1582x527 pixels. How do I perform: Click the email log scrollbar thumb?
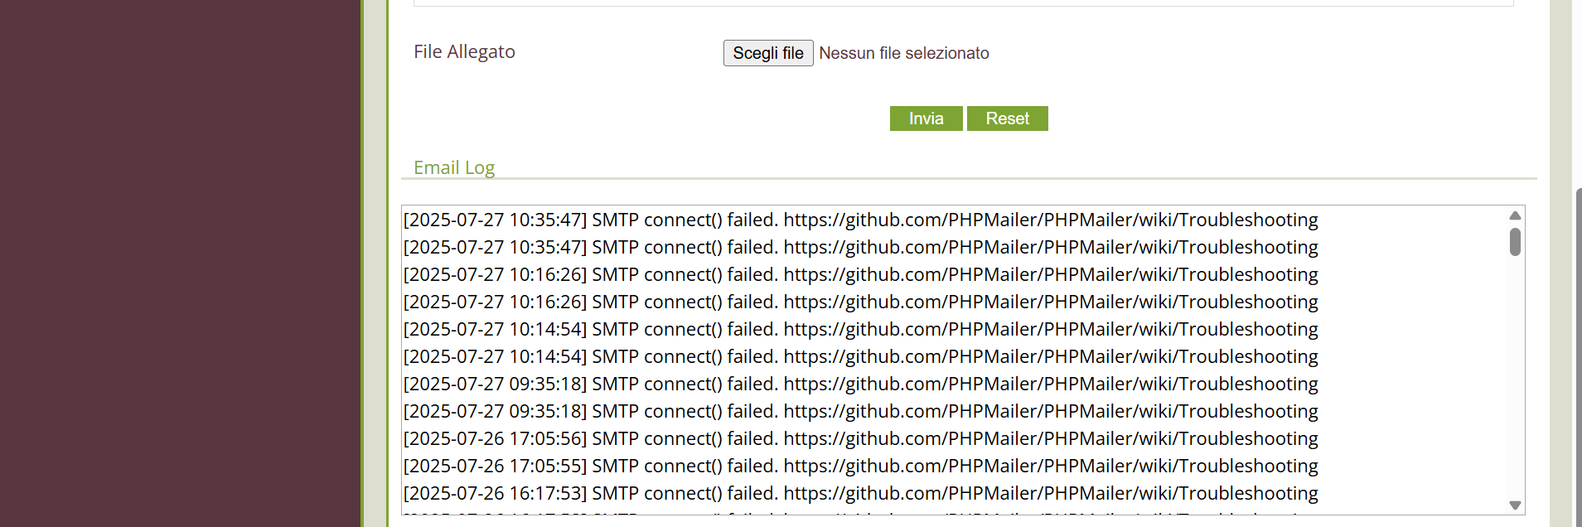coord(1515,242)
